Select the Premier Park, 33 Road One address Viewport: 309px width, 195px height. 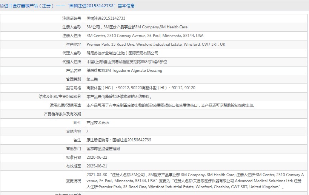pyautogui.click(x=156, y=45)
